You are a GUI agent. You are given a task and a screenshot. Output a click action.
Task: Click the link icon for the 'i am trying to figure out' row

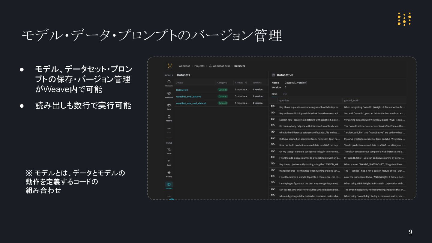point(273,182)
